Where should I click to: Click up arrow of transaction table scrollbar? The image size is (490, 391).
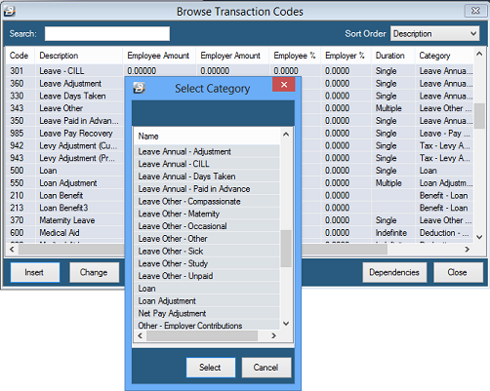point(479,54)
